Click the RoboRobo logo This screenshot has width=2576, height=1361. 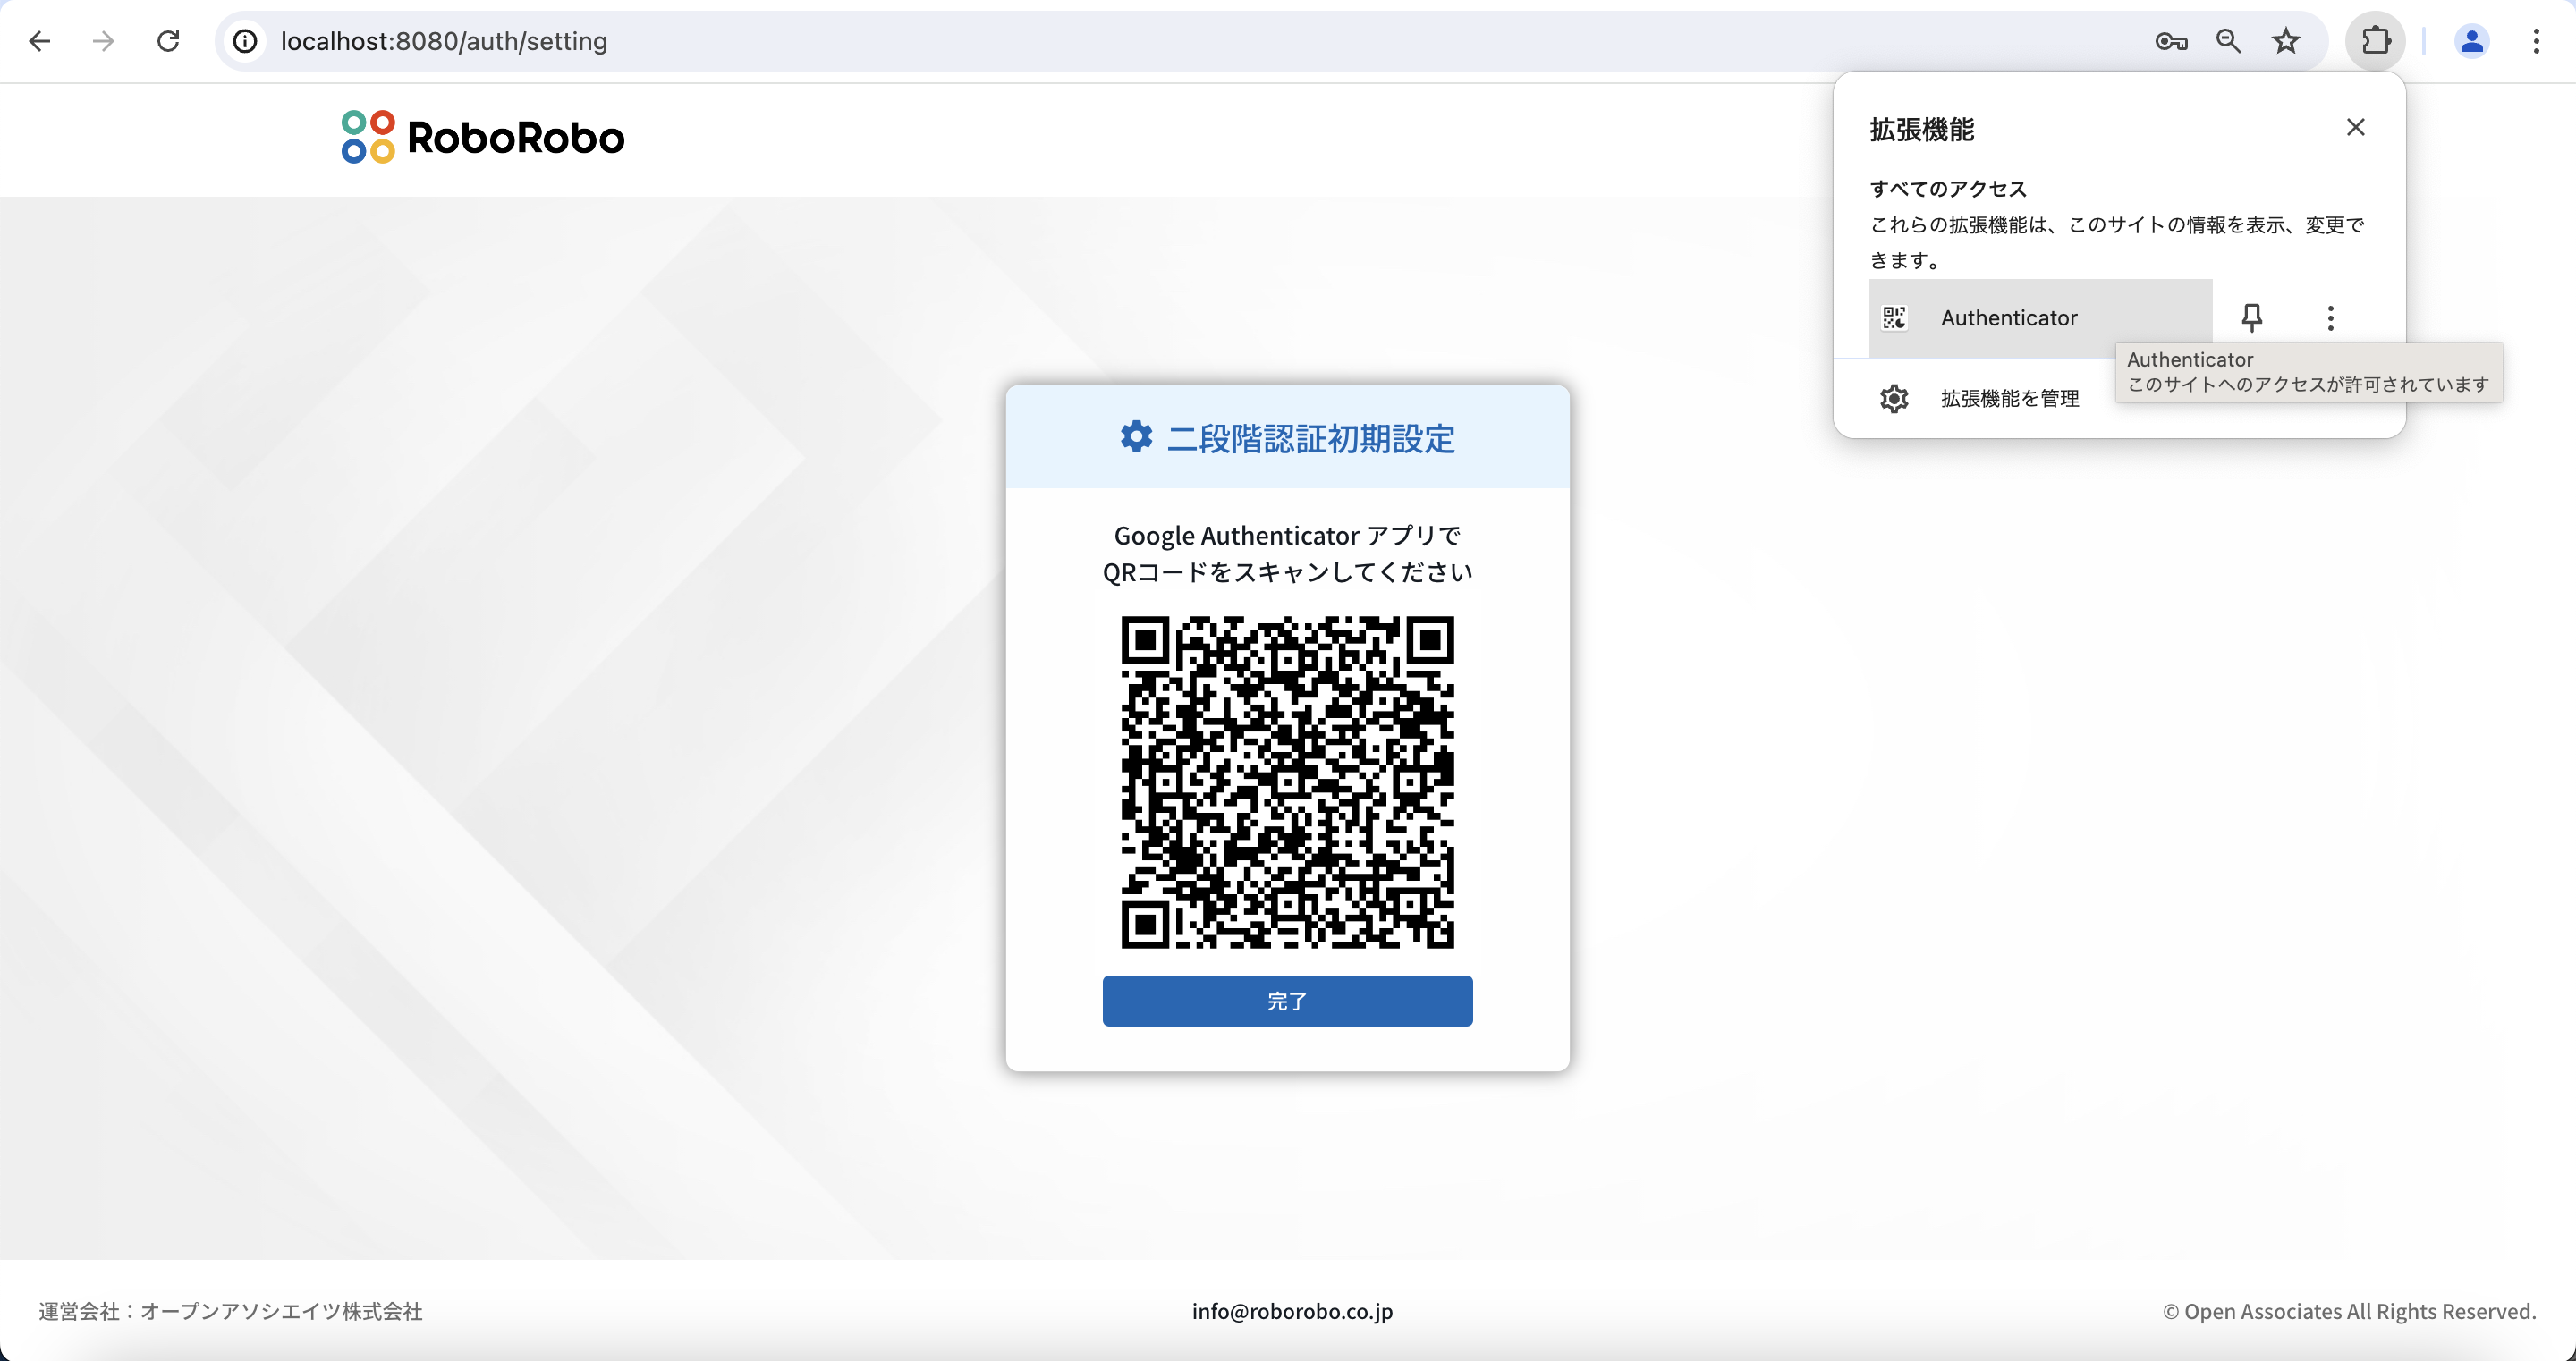[x=483, y=137]
